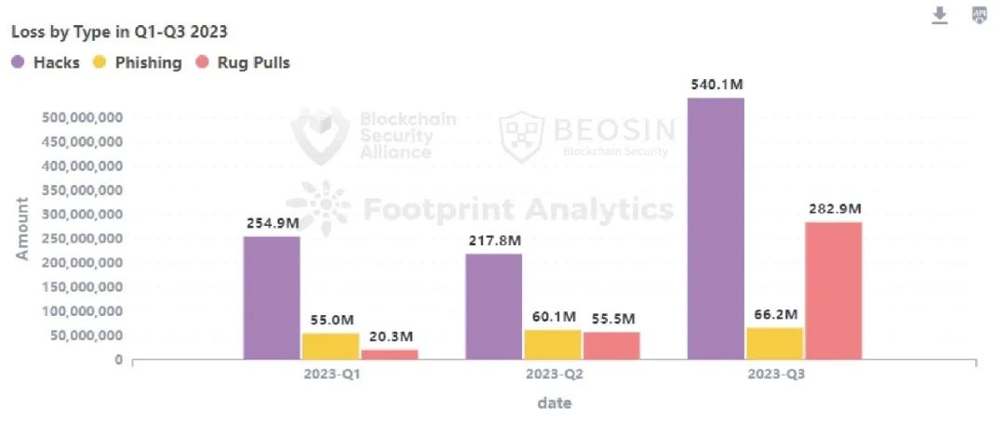
Task: Click the Blockchain Security Alliance shield logo
Action: 320,136
